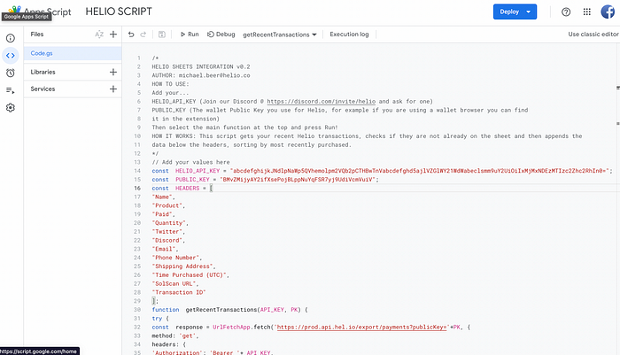
Task: Click the HELIO_API_KEY string value on line 14
Action: (x=420, y=171)
